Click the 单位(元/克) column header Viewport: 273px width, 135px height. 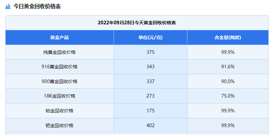coord(150,37)
